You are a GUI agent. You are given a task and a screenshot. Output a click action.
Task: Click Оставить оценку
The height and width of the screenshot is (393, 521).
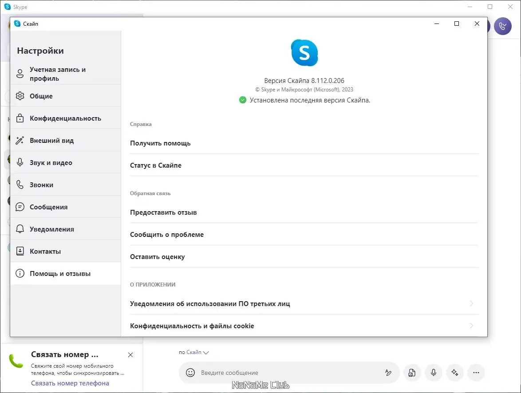click(304, 257)
